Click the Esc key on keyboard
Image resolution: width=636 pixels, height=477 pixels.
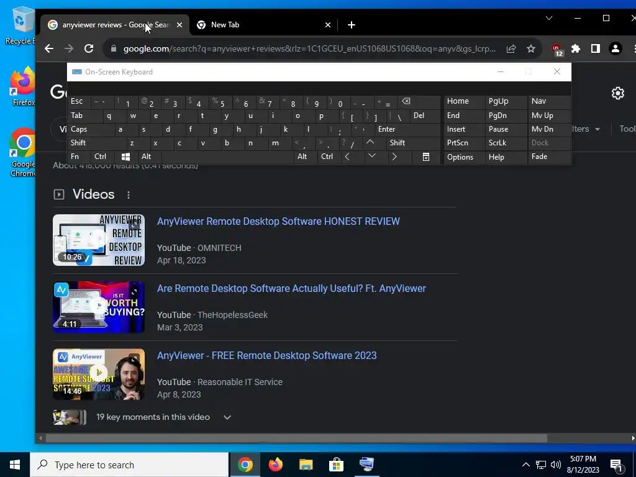point(79,102)
